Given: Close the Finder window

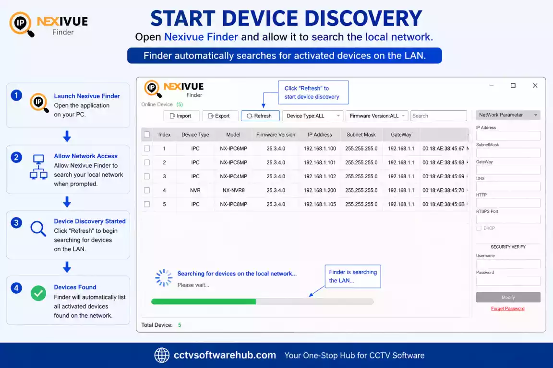Looking at the screenshot, I should coord(535,86).
